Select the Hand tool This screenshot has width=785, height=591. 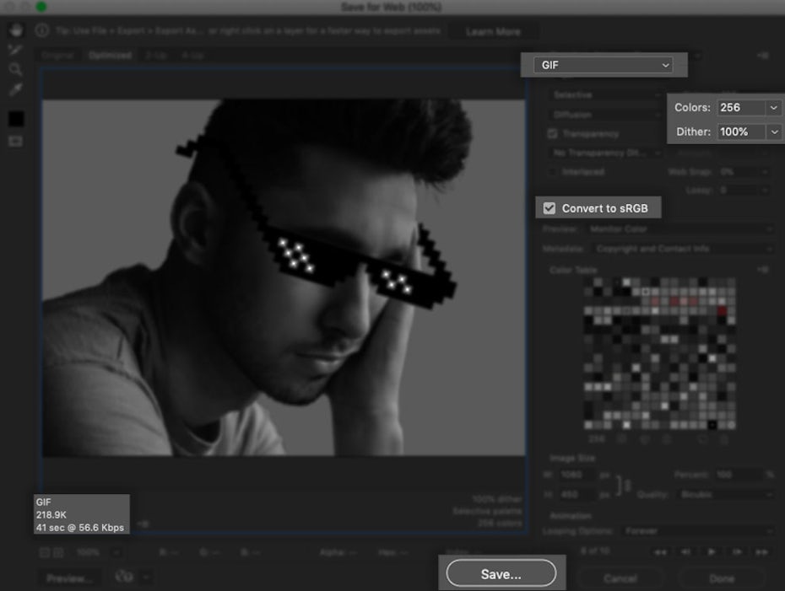pyautogui.click(x=15, y=30)
